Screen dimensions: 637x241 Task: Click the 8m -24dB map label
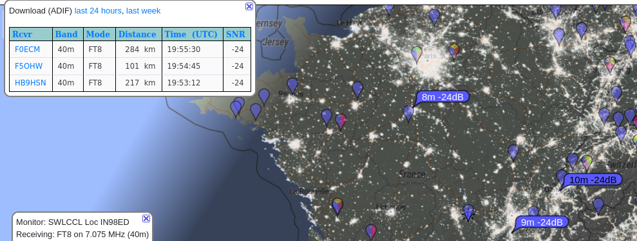[442, 97]
